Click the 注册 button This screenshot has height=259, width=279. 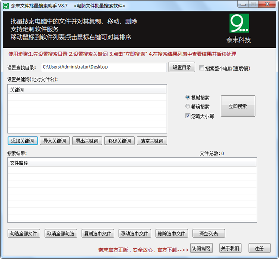[259, 248]
